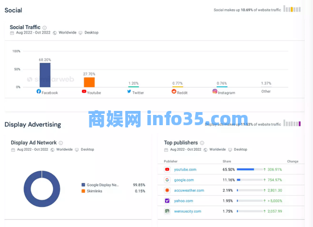Screen dimensions: 313x227
Task: Click desktop icon in Top publishers header
Action: pos(230,150)
